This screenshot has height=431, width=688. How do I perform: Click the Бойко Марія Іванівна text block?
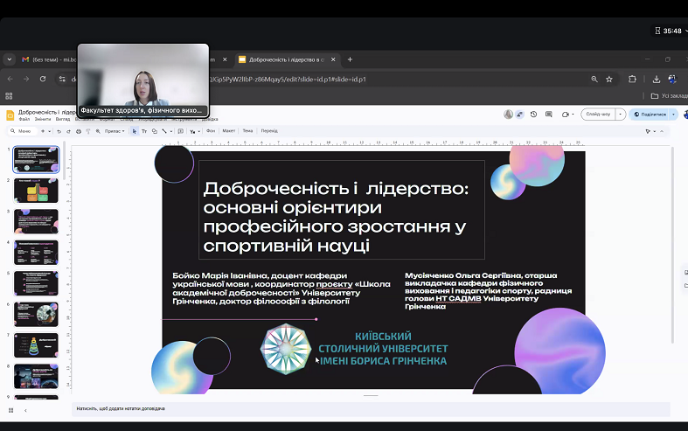point(281,288)
